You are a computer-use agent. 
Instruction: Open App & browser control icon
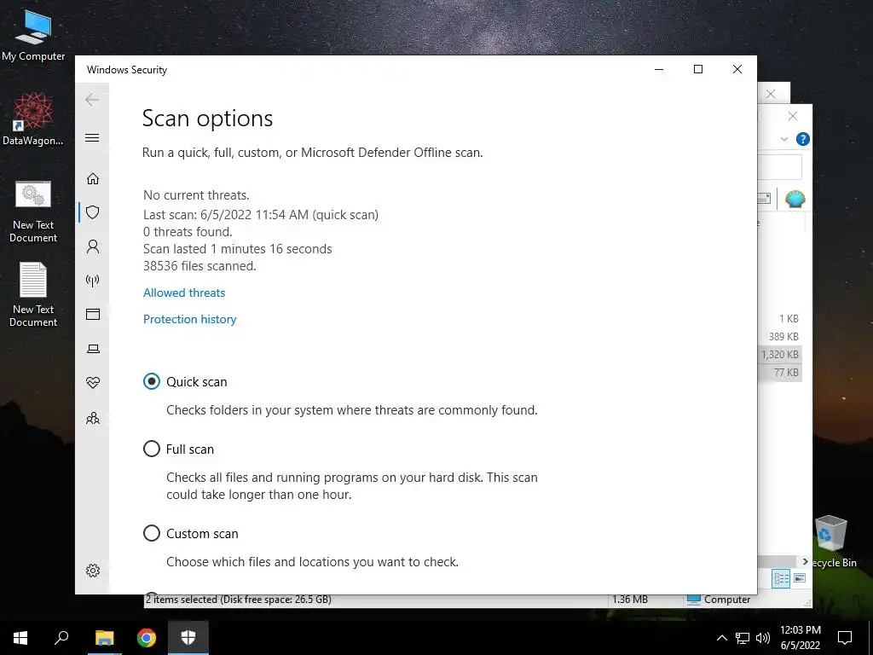92,314
